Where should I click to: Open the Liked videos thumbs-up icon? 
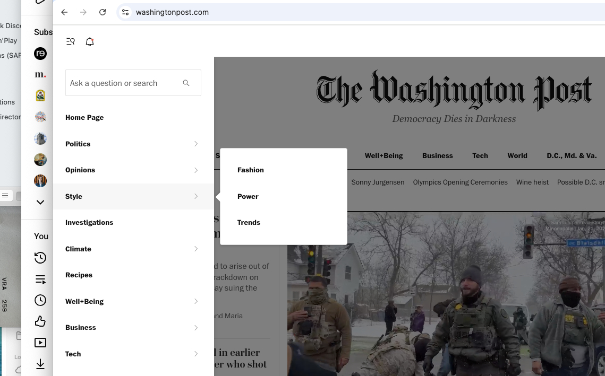(40, 321)
